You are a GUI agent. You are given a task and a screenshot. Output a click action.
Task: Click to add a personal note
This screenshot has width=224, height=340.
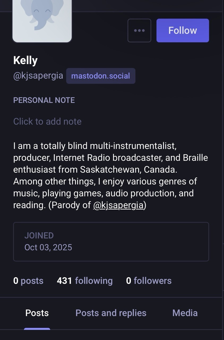click(x=47, y=121)
